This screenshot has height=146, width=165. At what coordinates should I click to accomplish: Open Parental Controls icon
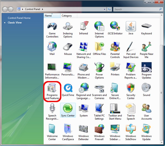[x=115, y=47]
